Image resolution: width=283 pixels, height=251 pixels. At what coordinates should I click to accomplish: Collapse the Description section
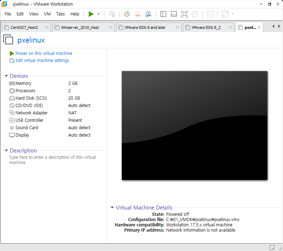(6, 150)
